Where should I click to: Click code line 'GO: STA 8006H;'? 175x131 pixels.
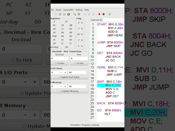[x=109, y=110]
